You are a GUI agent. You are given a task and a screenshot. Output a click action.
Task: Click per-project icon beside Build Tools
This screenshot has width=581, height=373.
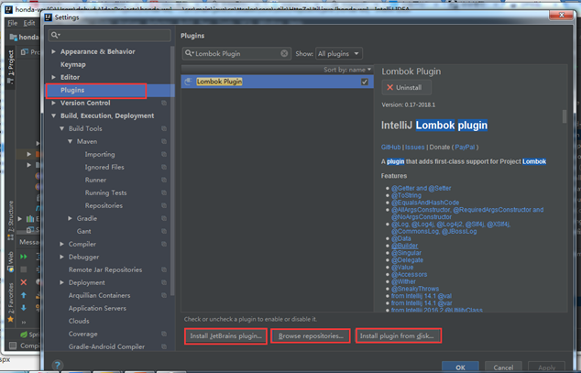point(164,128)
